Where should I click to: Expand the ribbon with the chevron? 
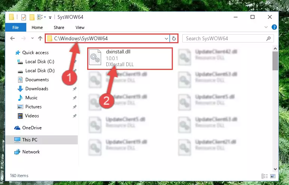pyautogui.click(x=266, y=27)
